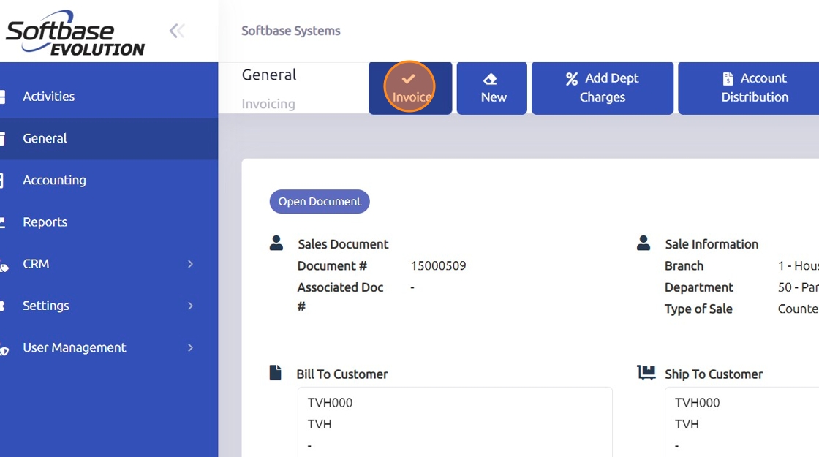Open the Accounting section

tap(109, 180)
